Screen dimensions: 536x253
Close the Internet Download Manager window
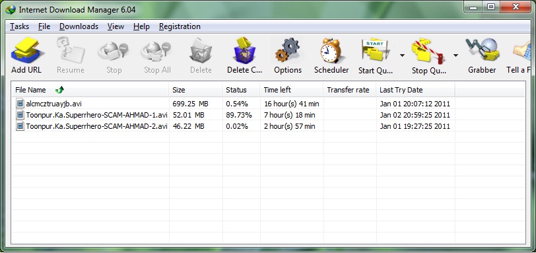(516, 7)
